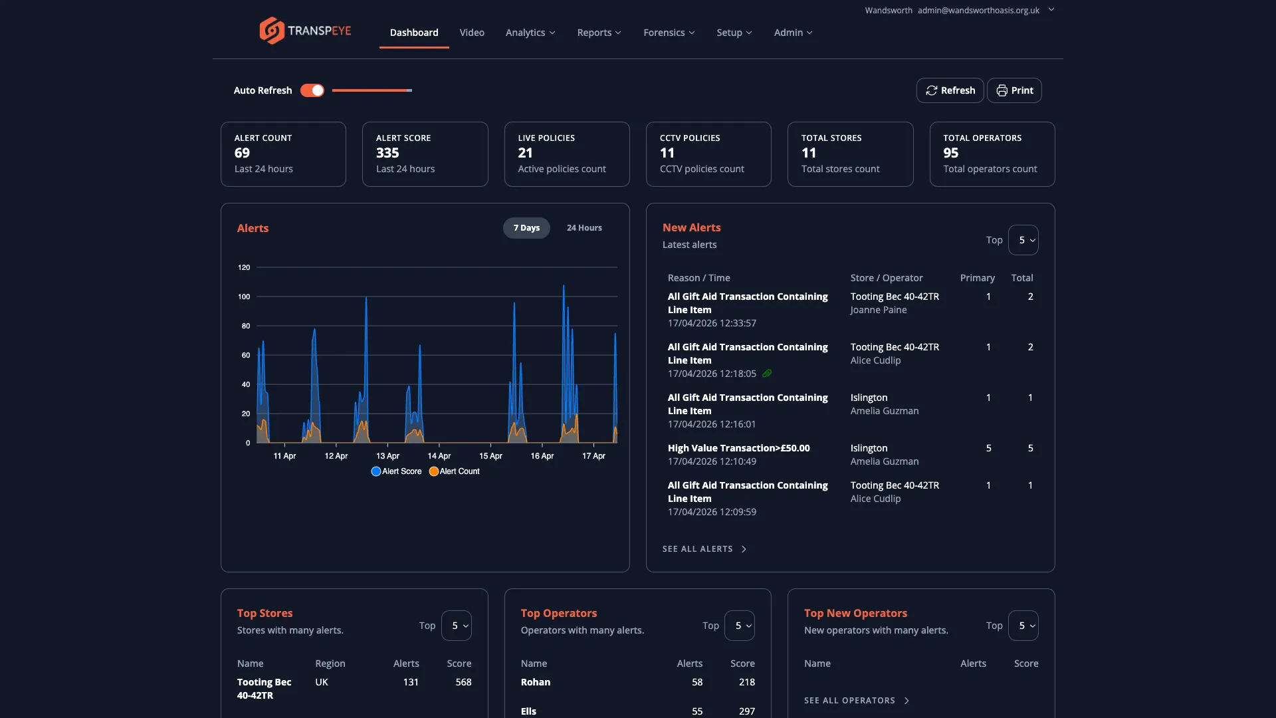Click the TranspEye logo icon
Image resolution: width=1276 pixels, height=718 pixels.
270,30
